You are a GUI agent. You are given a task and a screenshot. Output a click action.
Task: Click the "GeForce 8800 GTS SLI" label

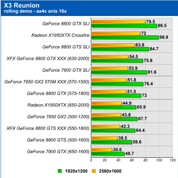(x=66, y=47)
